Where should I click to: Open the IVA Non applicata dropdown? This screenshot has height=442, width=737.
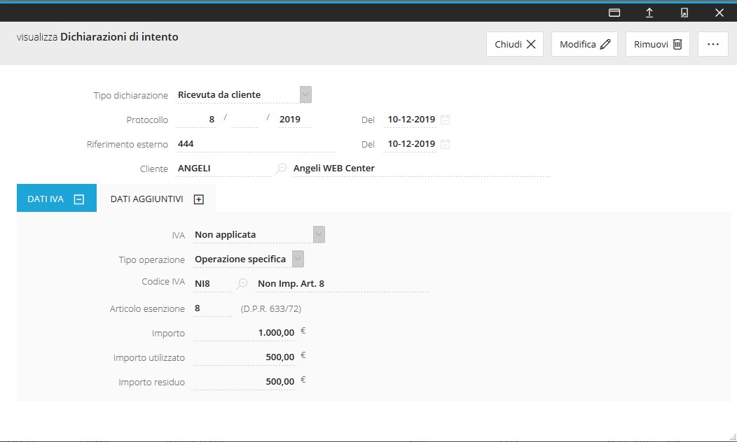(x=319, y=235)
